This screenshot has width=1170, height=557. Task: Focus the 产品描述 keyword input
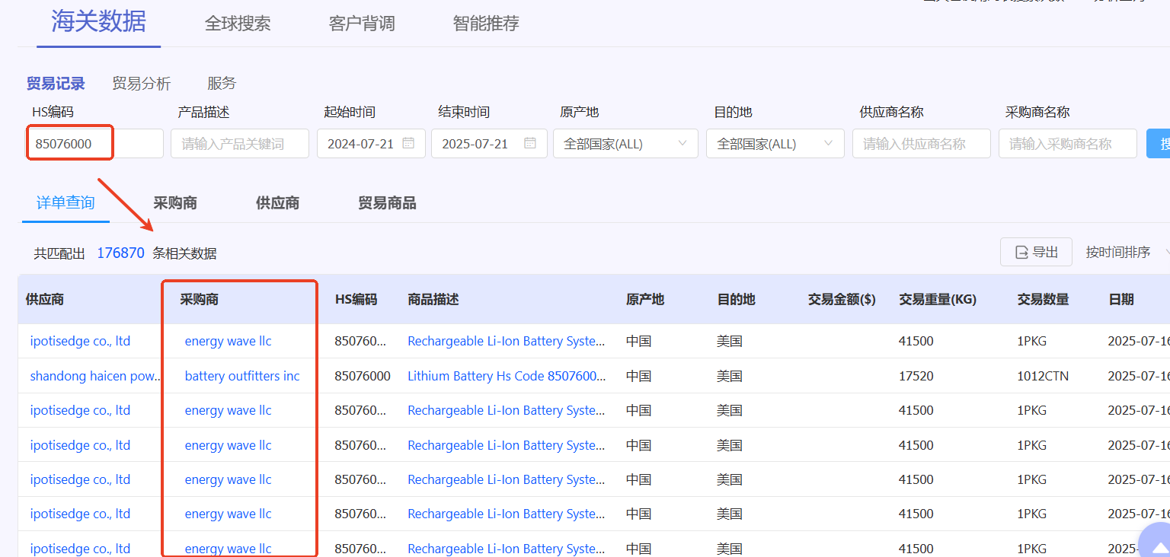[x=239, y=144]
